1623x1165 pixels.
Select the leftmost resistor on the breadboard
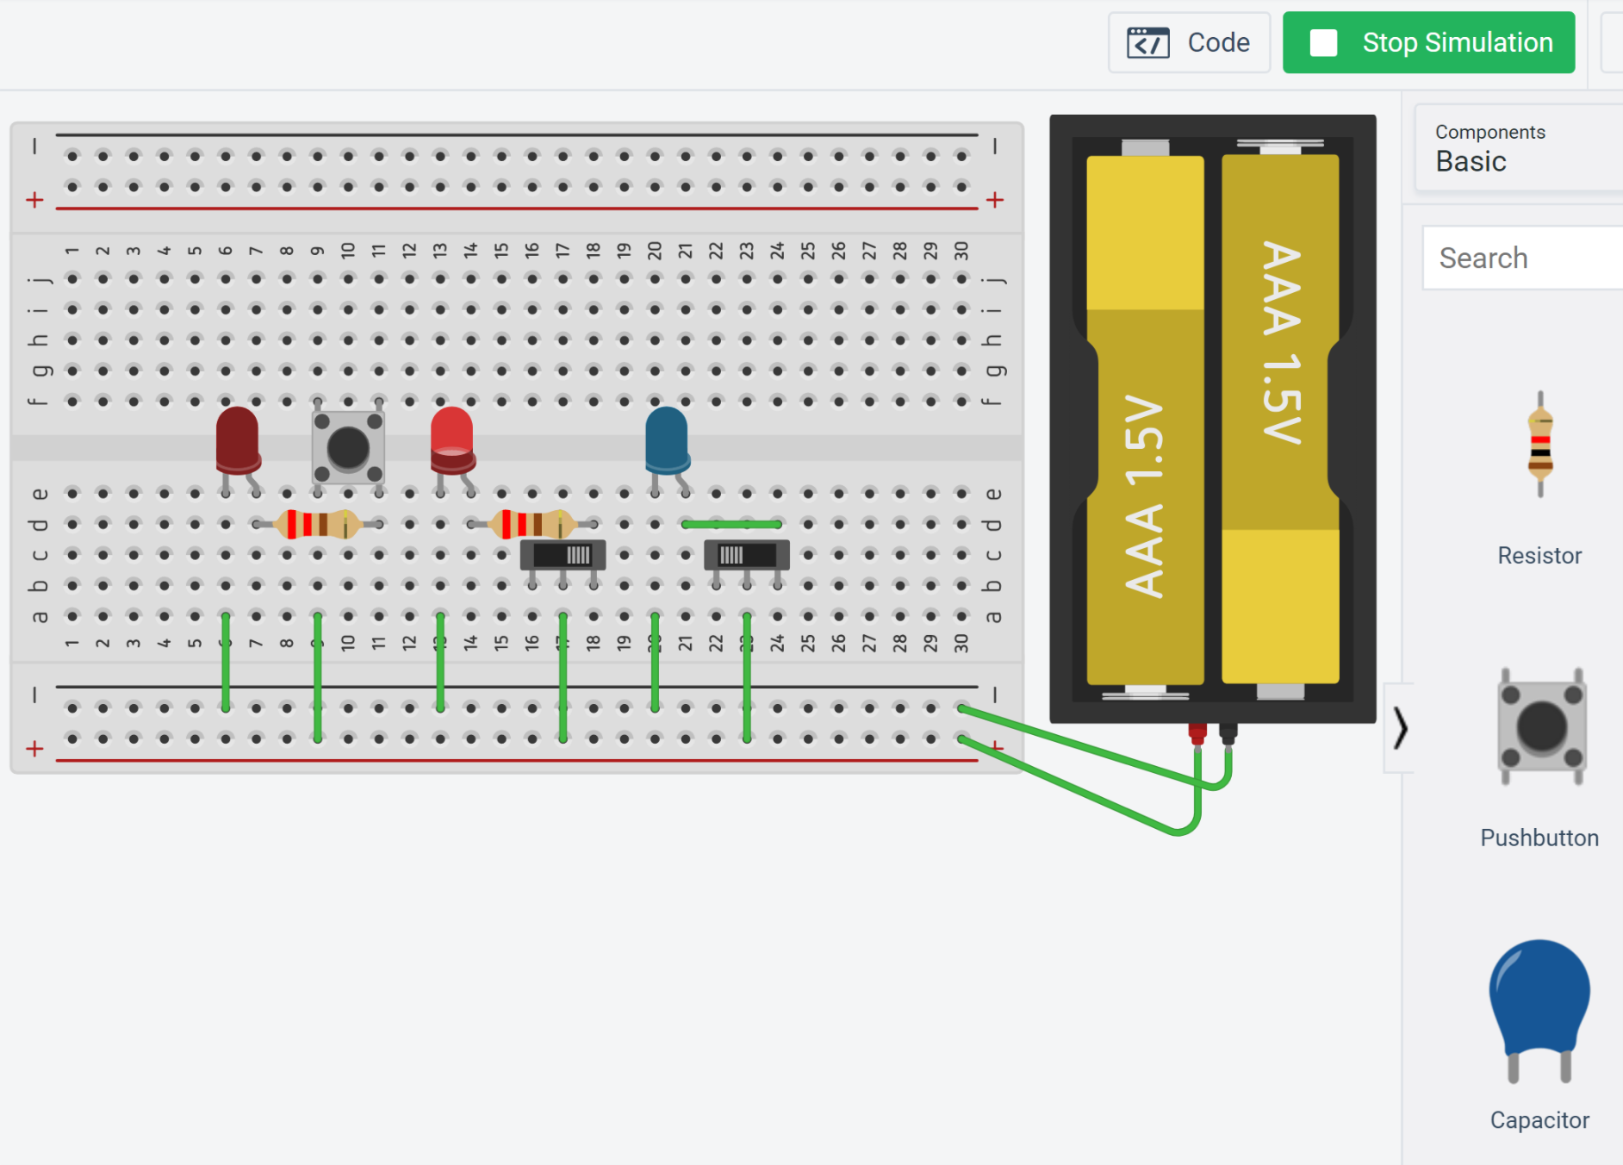[316, 522]
